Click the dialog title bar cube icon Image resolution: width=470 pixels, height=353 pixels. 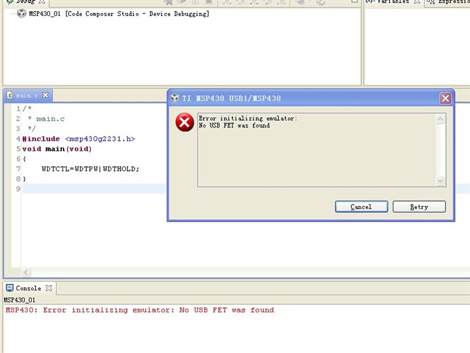point(175,98)
